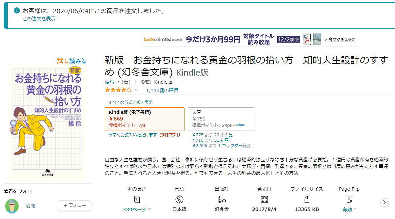The width and height of the screenshot is (395, 219).
Task: Select the Kindle版 (電子書籍) format box
Action: click(145, 119)
